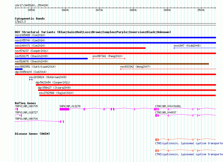Click the short esv3892951 (Suktitipat2014) blue bar
This screenshot has height=162, width=223.
click(19, 69)
